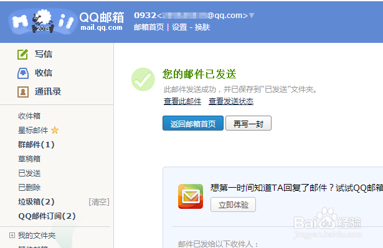Open 换肤 skin option
Image resolution: width=383 pixels, height=248 pixels.
[x=202, y=27]
